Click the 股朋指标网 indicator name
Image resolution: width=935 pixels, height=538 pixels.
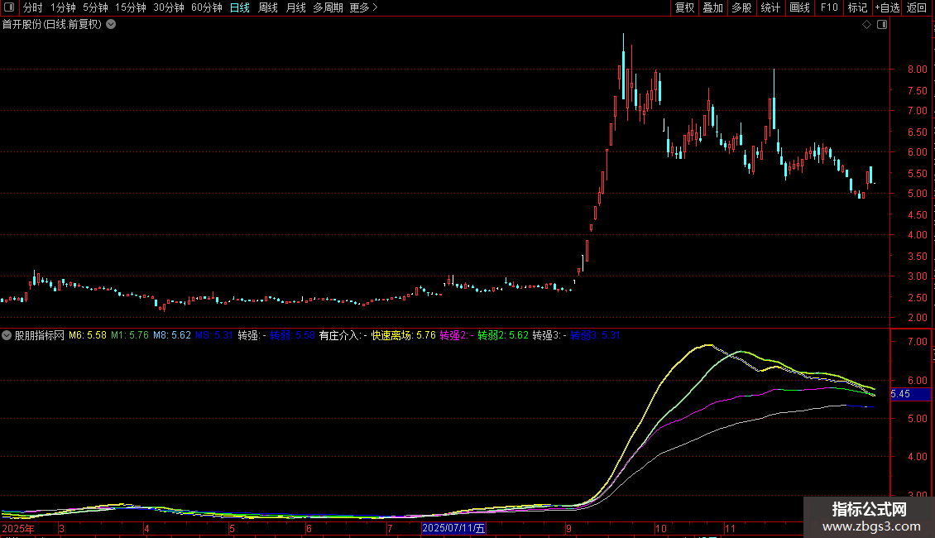[x=40, y=335]
